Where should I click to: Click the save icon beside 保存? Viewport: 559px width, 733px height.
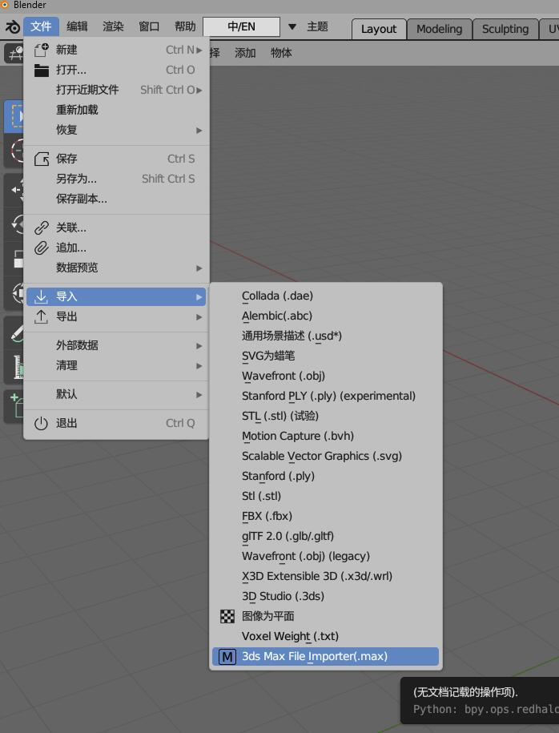tap(41, 159)
